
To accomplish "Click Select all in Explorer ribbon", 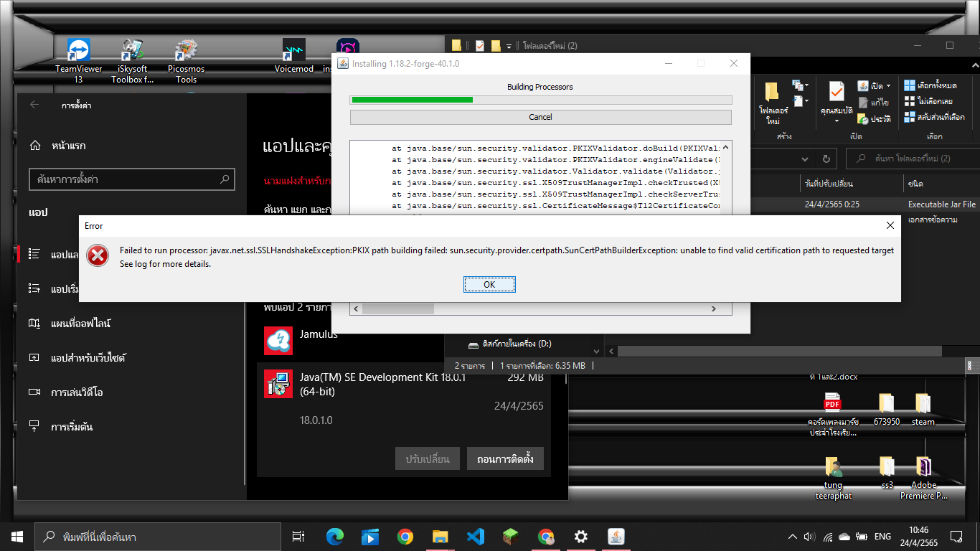I will click(x=930, y=85).
